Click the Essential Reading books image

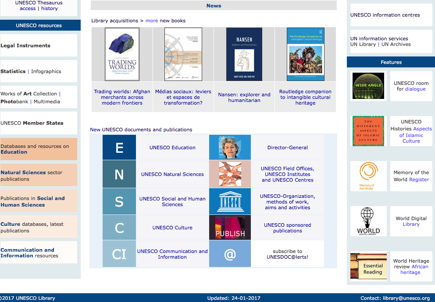[x=368, y=266]
